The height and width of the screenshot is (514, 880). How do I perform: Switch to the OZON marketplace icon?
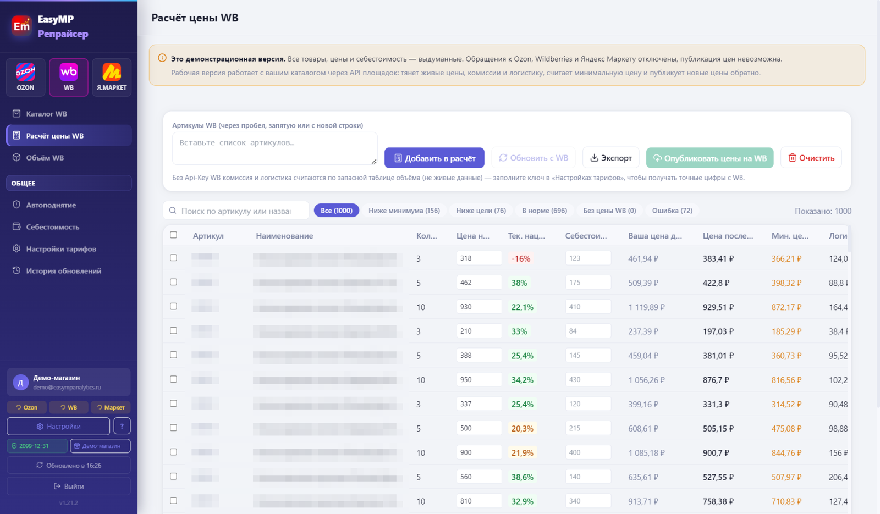(x=25, y=77)
